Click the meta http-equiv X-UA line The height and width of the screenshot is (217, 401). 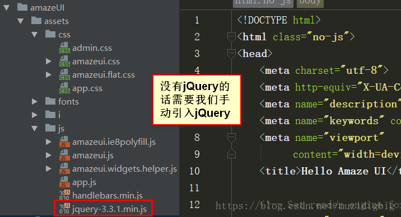330,87
